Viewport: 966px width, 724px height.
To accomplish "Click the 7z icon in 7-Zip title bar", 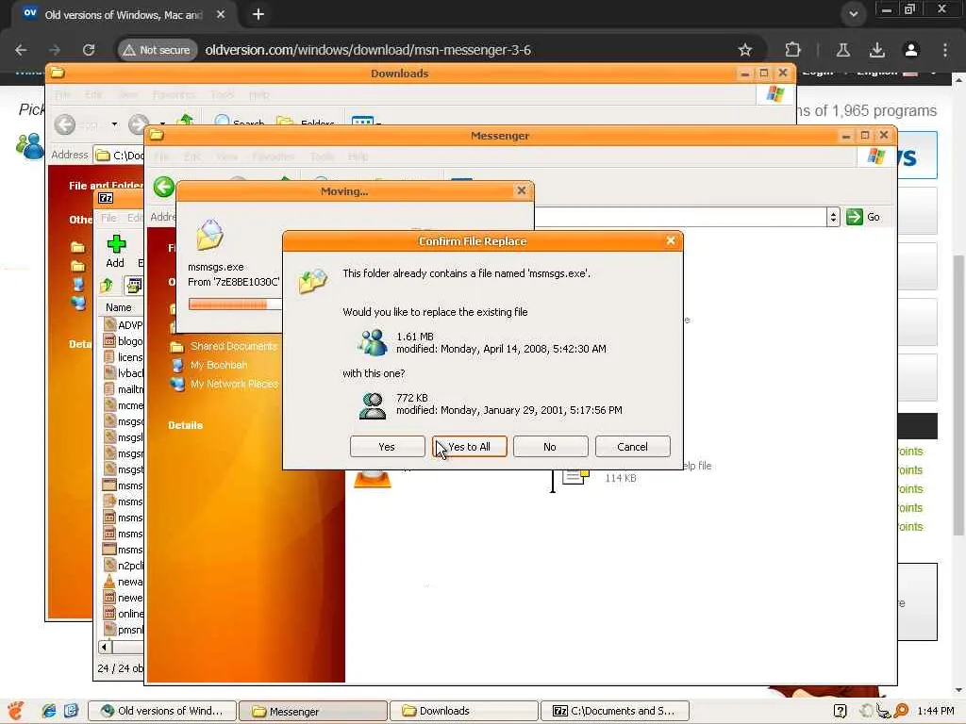I will coord(106,198).
